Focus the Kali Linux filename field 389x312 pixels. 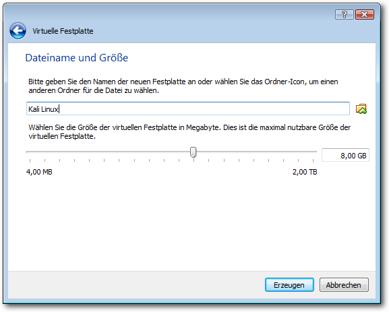point(188,108)
